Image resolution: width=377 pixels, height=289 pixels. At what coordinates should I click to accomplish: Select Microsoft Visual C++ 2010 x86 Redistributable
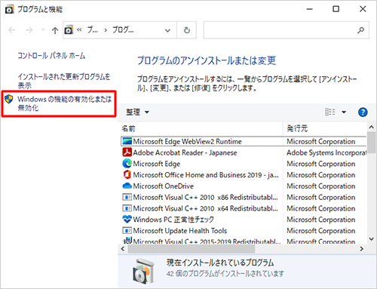pyautogui.click(x=205, y=197)
